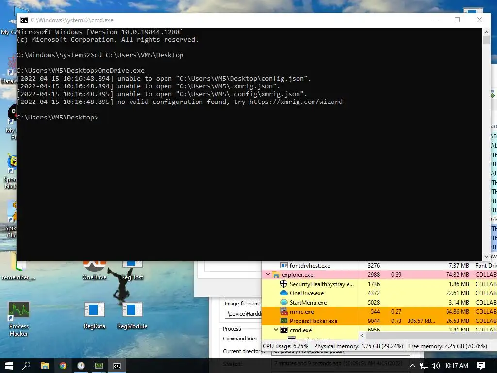
Task: Click the cmd scrollbar down arrow
Action: click(486, 256)
